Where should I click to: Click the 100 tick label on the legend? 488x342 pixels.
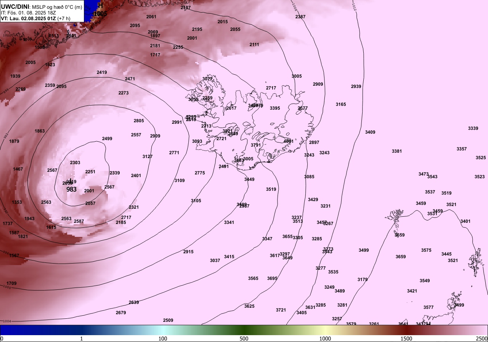(x=163, y=339)
